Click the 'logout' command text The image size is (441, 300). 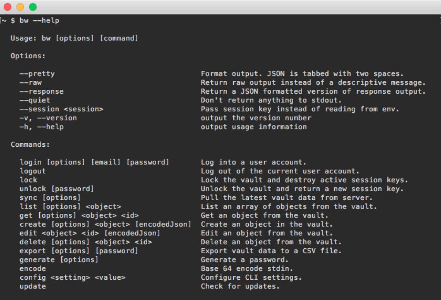point(33,171)
